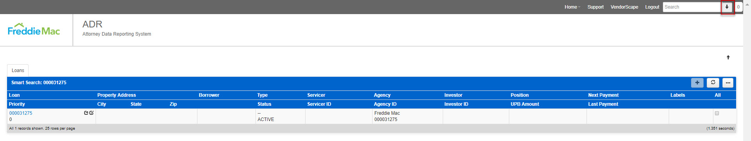The image size is (751, 141).
Task: Click the edit pencil icon in the loan row
Action: pyautogui.click(x=91, y=113)
